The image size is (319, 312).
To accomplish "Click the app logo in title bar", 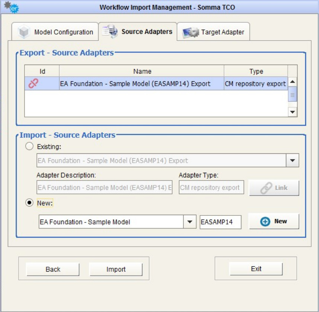I will tap(12, 7).
